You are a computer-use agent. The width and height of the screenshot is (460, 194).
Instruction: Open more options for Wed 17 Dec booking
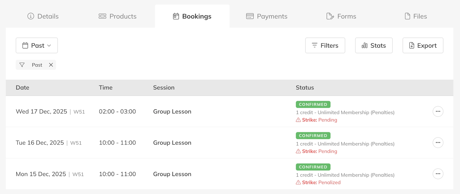tap(438, 111)
